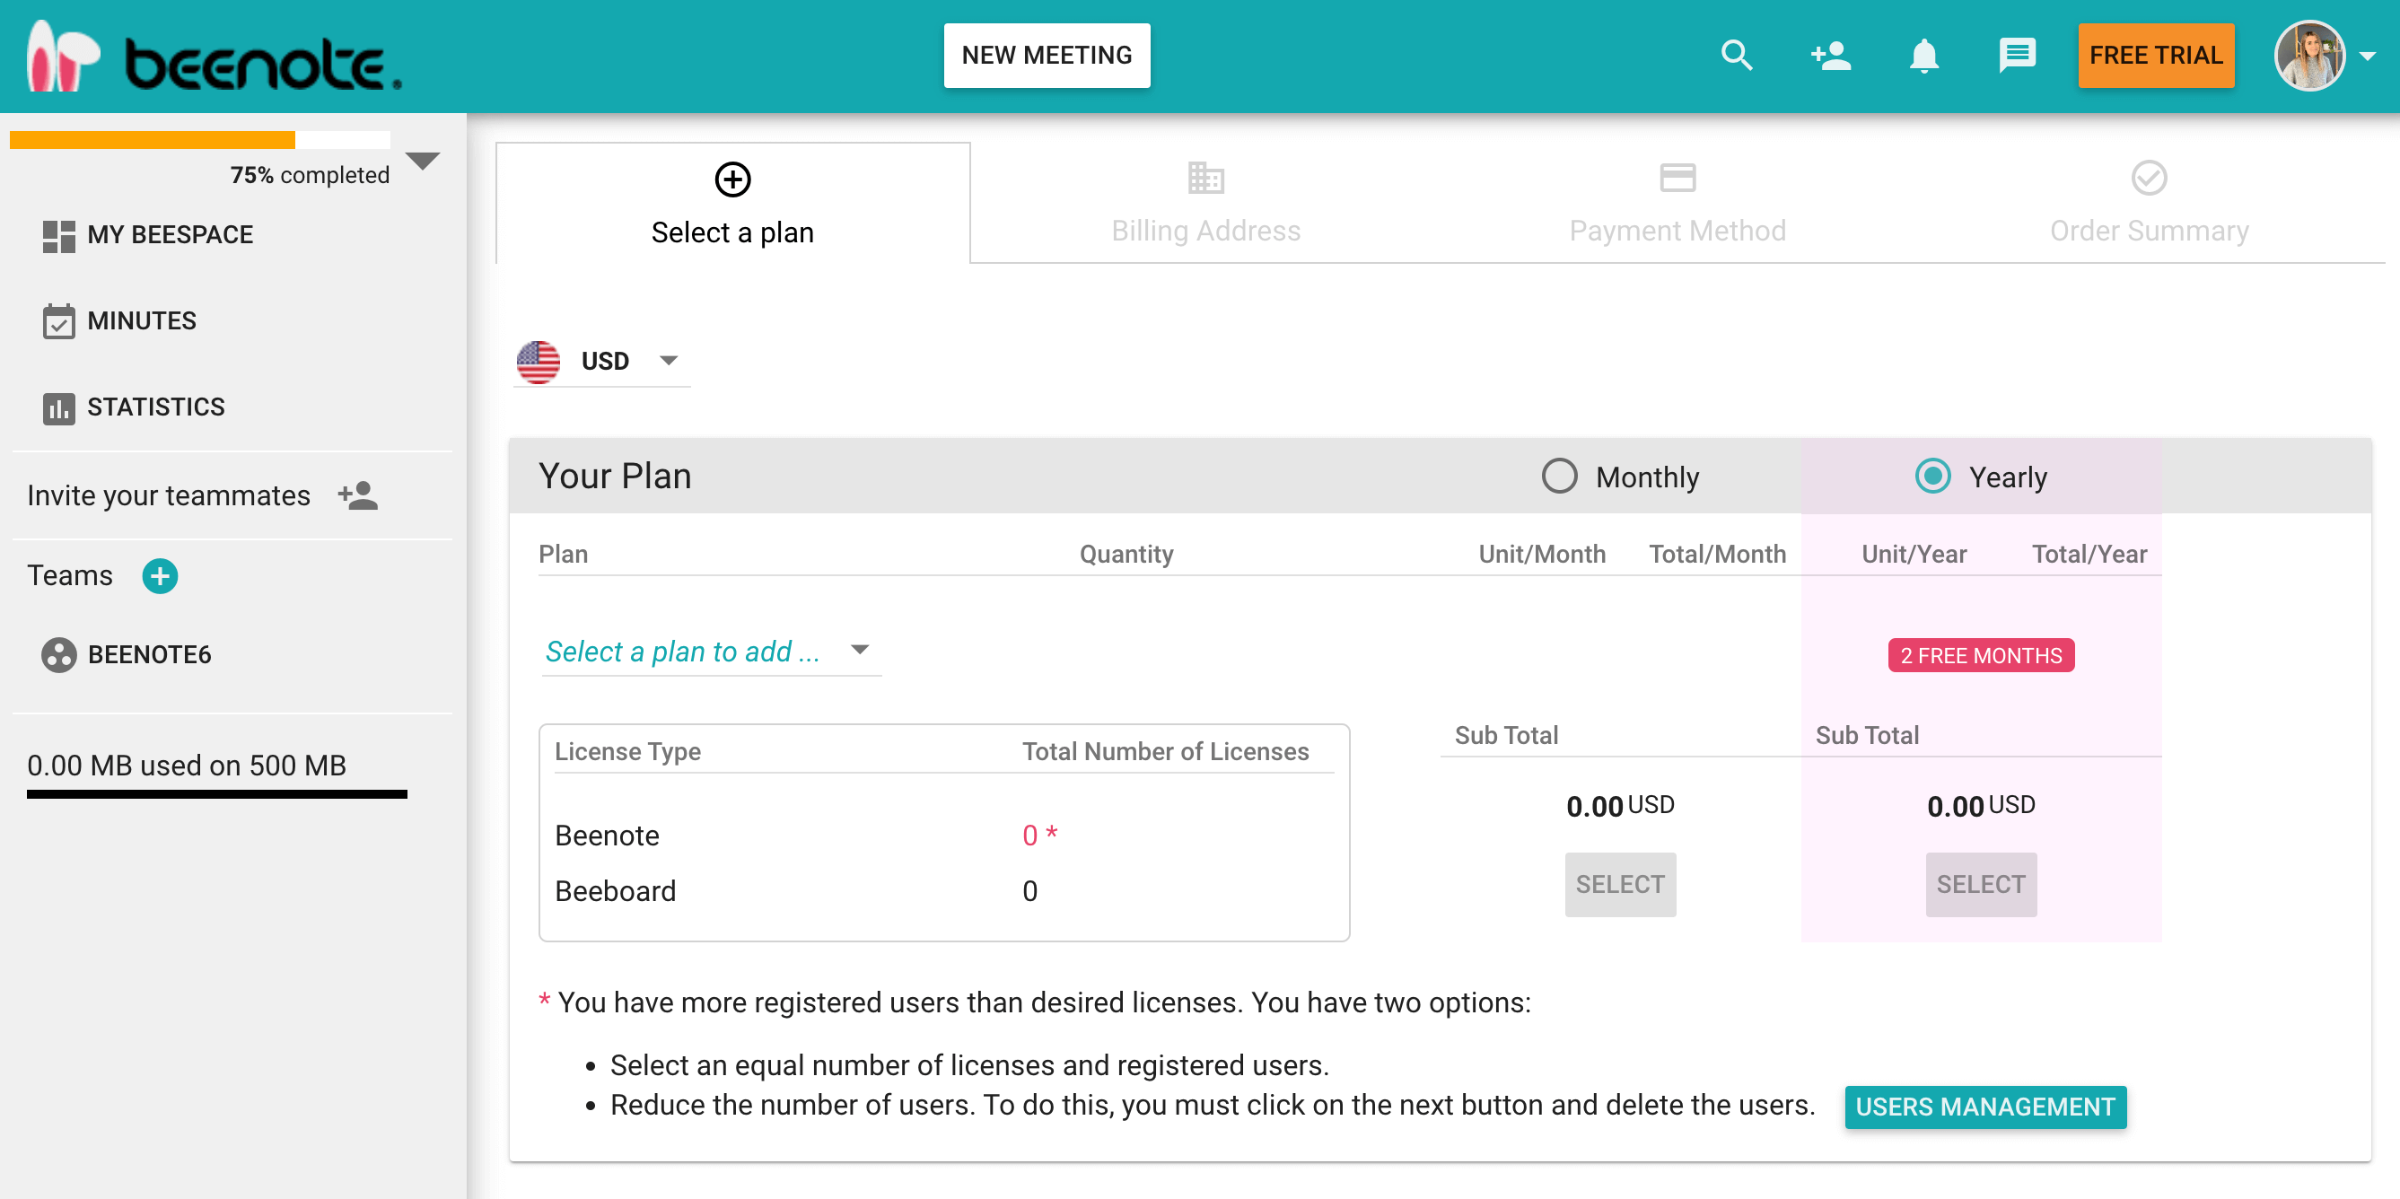Image resolution: width=2400 pixels, height=1199 pixels.
Task: Click the invite teammates person icon
Action: point(358,495)
